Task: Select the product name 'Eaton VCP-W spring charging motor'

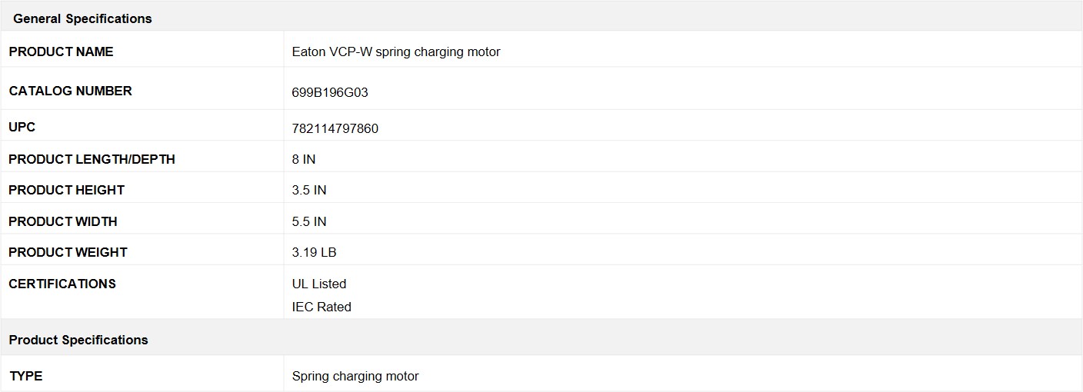Action: (396, 52)
